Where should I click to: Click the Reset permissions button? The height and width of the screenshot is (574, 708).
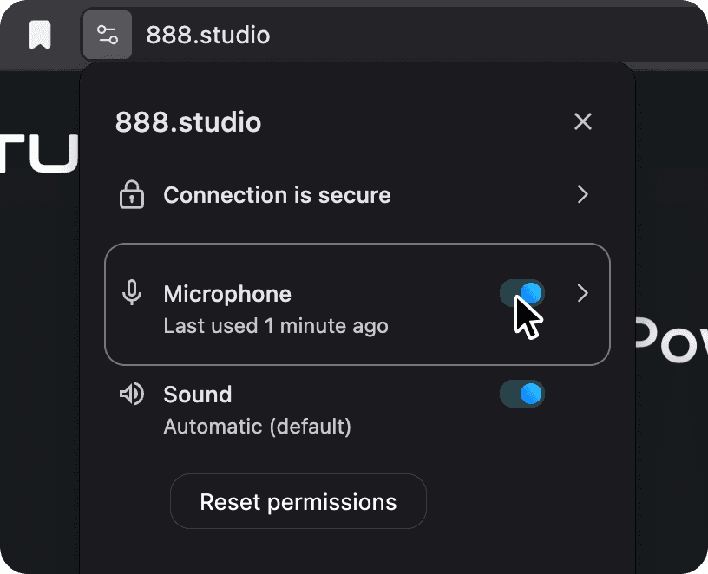[298, 501]
